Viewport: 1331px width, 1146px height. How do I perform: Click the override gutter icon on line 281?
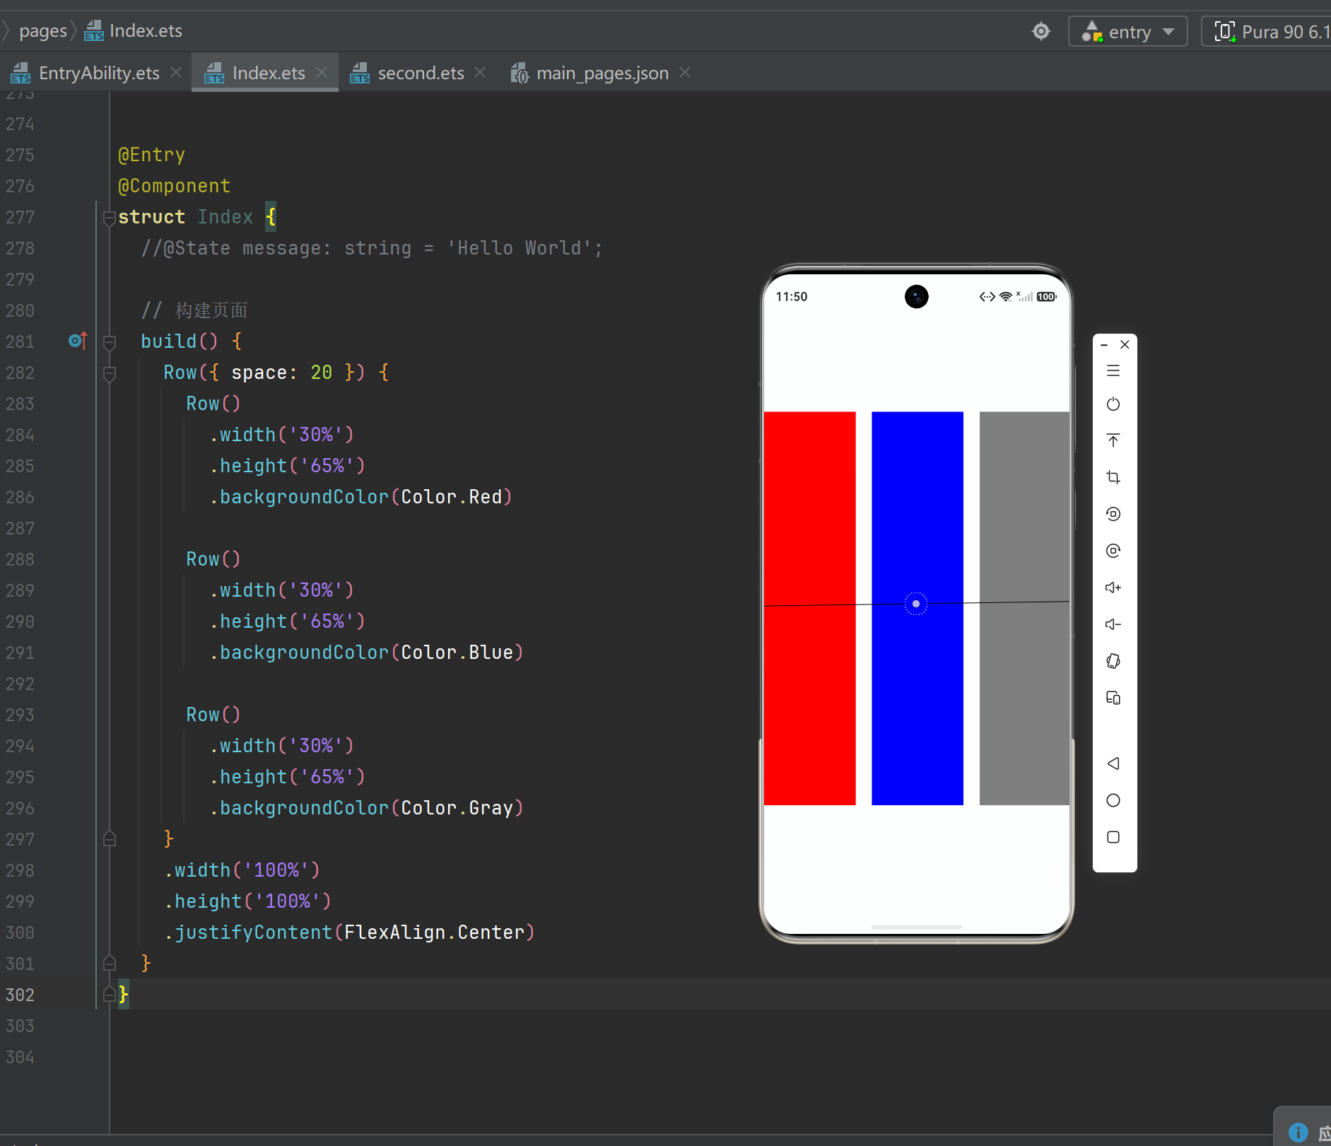pyautogui.click(x=78, y=341)
